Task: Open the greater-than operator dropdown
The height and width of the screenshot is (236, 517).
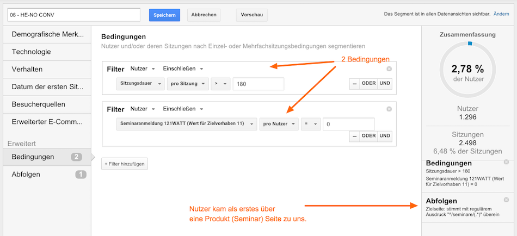Action: pos(220,84)
